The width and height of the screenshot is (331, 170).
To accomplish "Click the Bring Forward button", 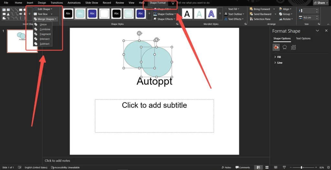I will (260, 9).
